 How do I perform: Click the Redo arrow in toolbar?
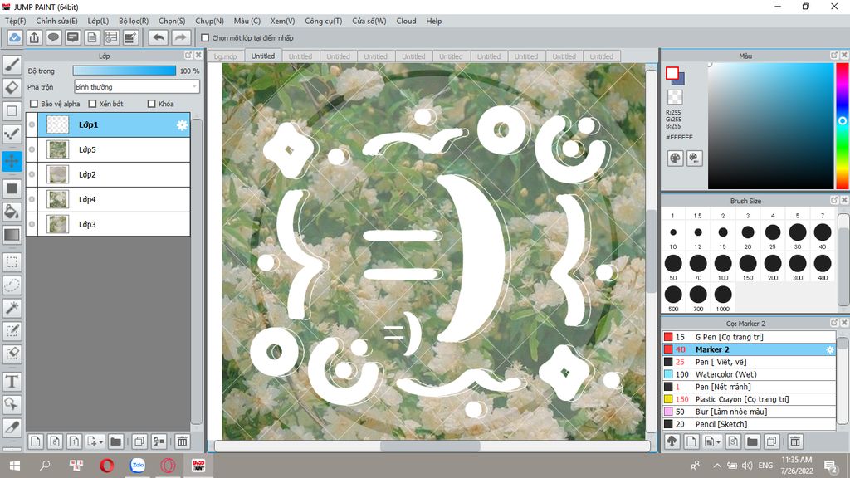181,37
